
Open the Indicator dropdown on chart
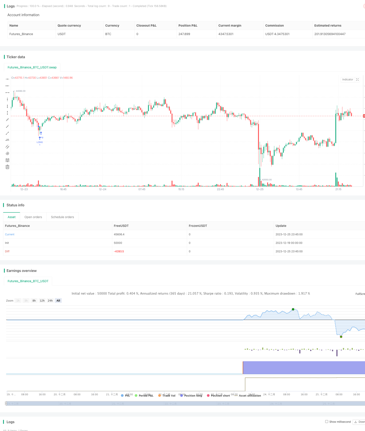coord(348,80)
